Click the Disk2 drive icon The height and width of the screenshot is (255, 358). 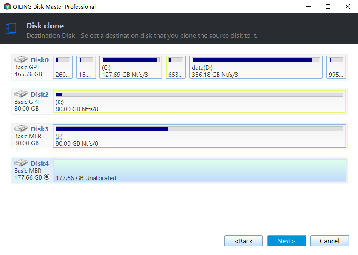point(21,94)
